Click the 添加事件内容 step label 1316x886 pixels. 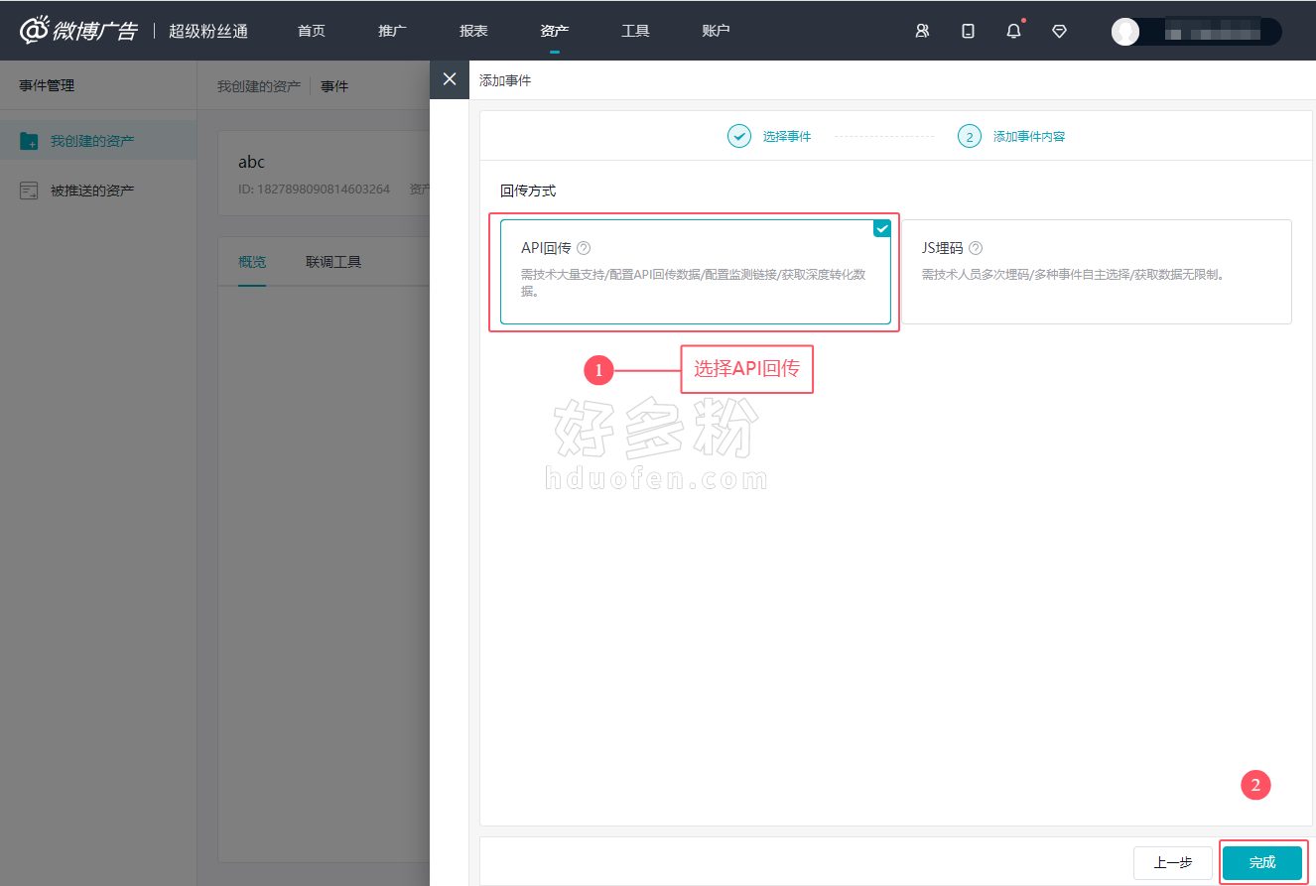(x=1029, y=136)
